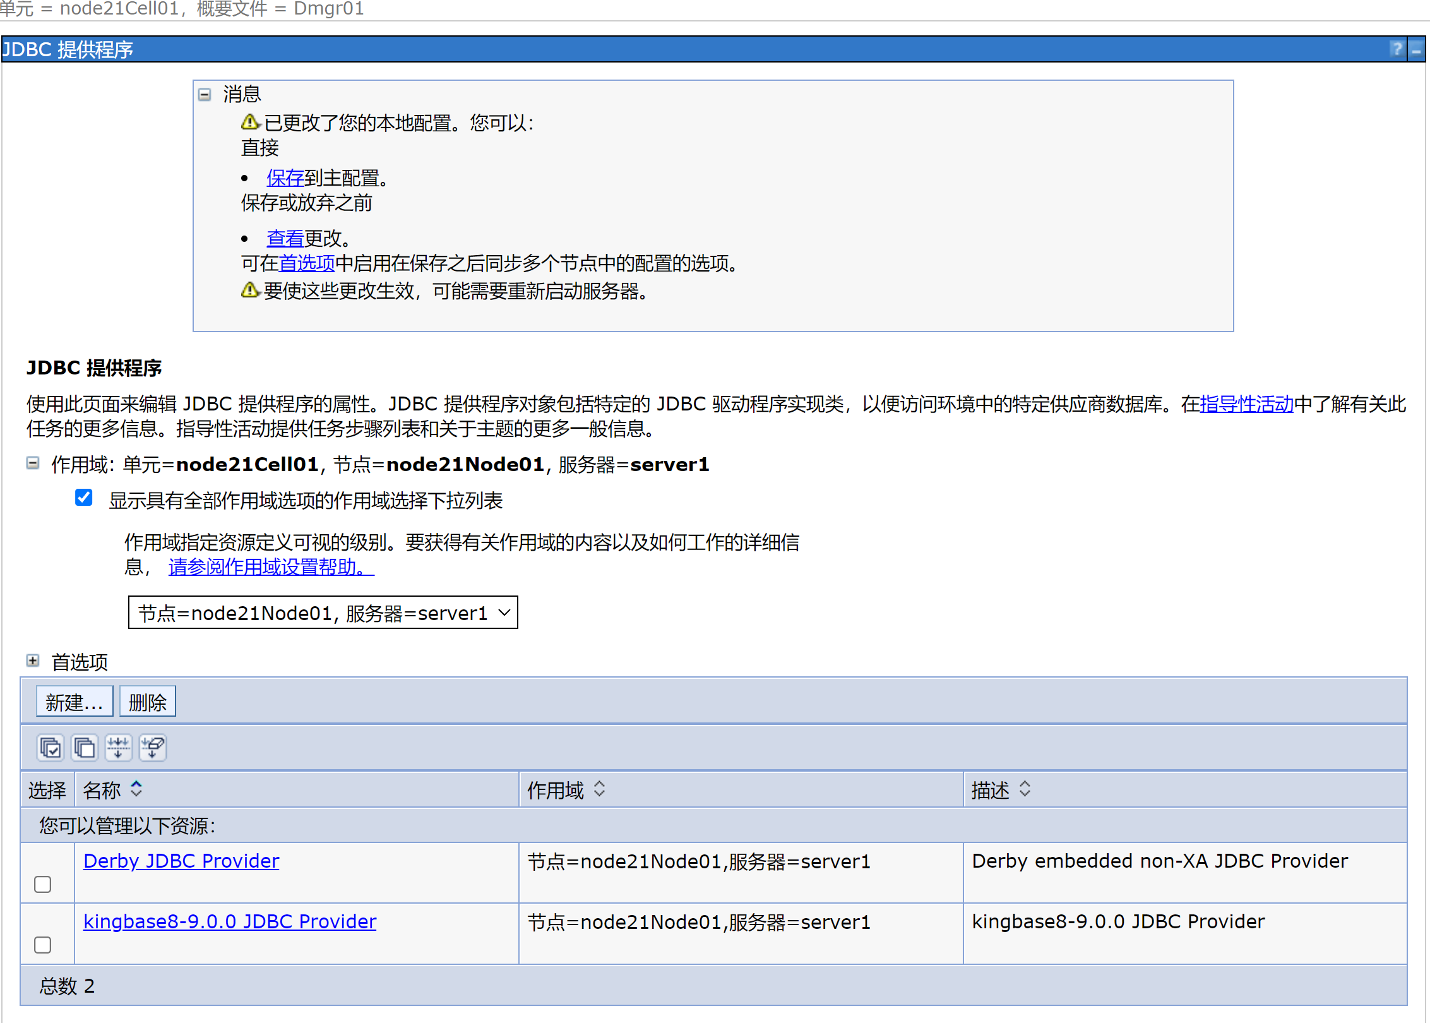Uncheck the show all scope options checkbox
1430x1023 pixels.
pyautogui.click(x=84, y=498)
